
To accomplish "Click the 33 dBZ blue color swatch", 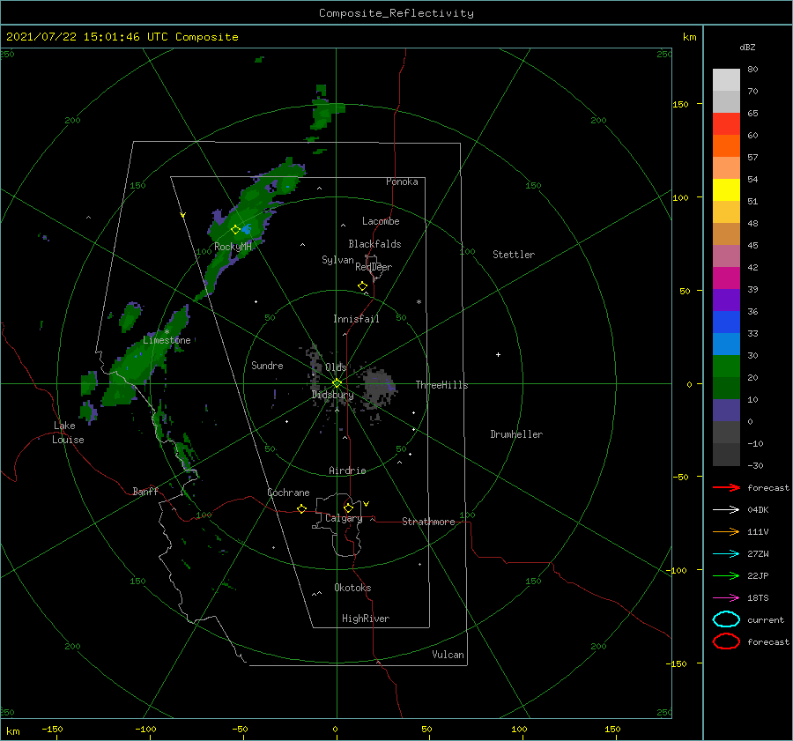I will point(726,322).
